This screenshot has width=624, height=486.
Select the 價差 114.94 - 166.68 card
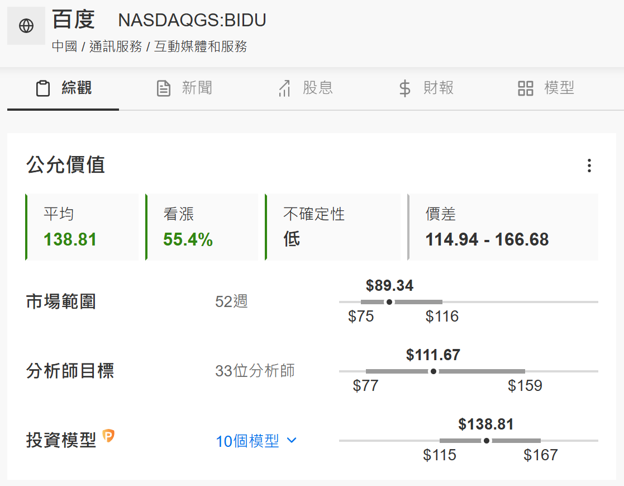pyautogui.click(x=503, y=227)
